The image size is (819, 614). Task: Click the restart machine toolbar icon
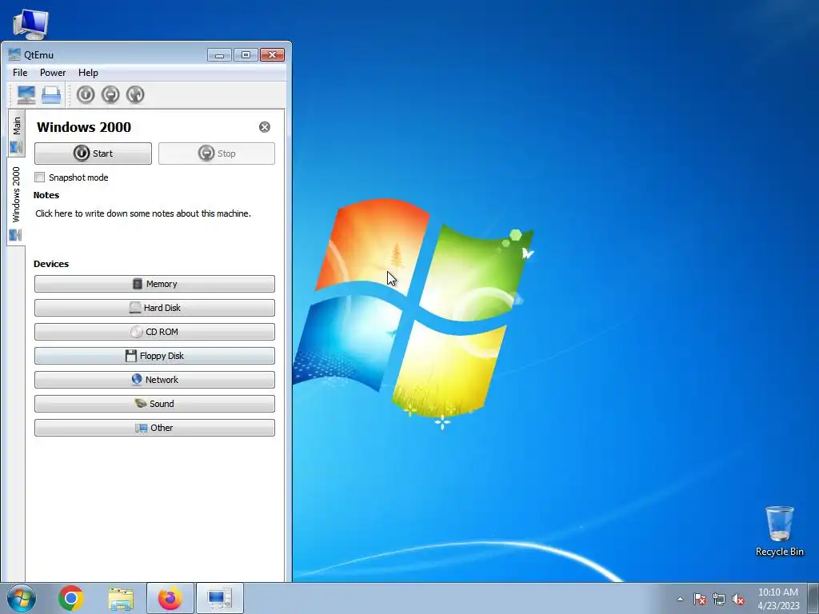tap(135, 94)
